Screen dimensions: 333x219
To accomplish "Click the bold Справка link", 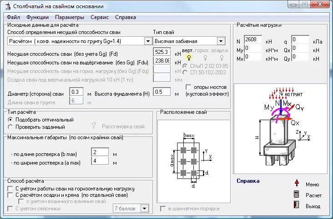I will coord(248,181).
